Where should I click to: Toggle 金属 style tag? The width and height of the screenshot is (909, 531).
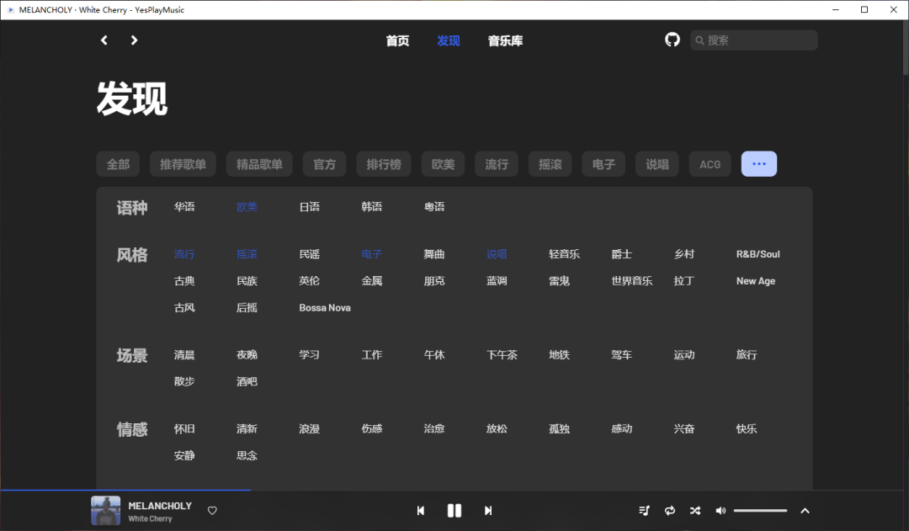click(372, 280)
